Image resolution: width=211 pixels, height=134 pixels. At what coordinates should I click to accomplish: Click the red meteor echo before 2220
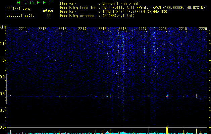coord(197,96)
